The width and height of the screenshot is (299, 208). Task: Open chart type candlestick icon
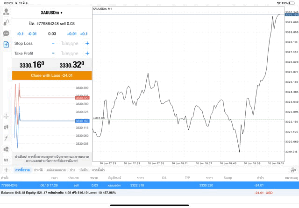(x=6, y=127)
